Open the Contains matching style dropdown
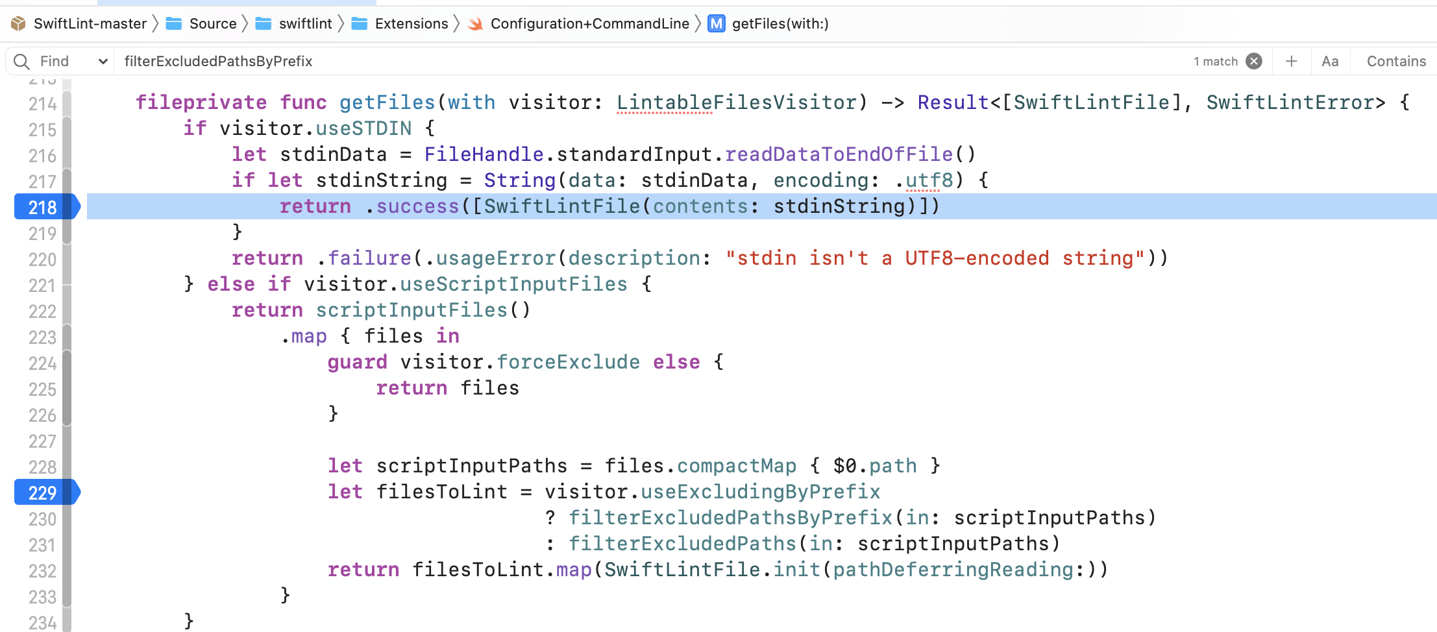Screen dimensions: 1437x632 tap(1394, 60)
